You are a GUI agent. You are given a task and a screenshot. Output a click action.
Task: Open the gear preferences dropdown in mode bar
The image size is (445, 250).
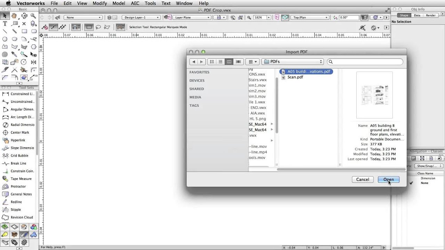[x=375, y=27]
